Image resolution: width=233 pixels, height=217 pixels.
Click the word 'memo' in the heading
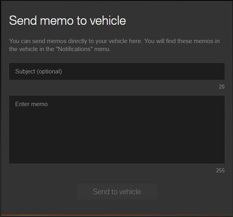coord(57,20)
